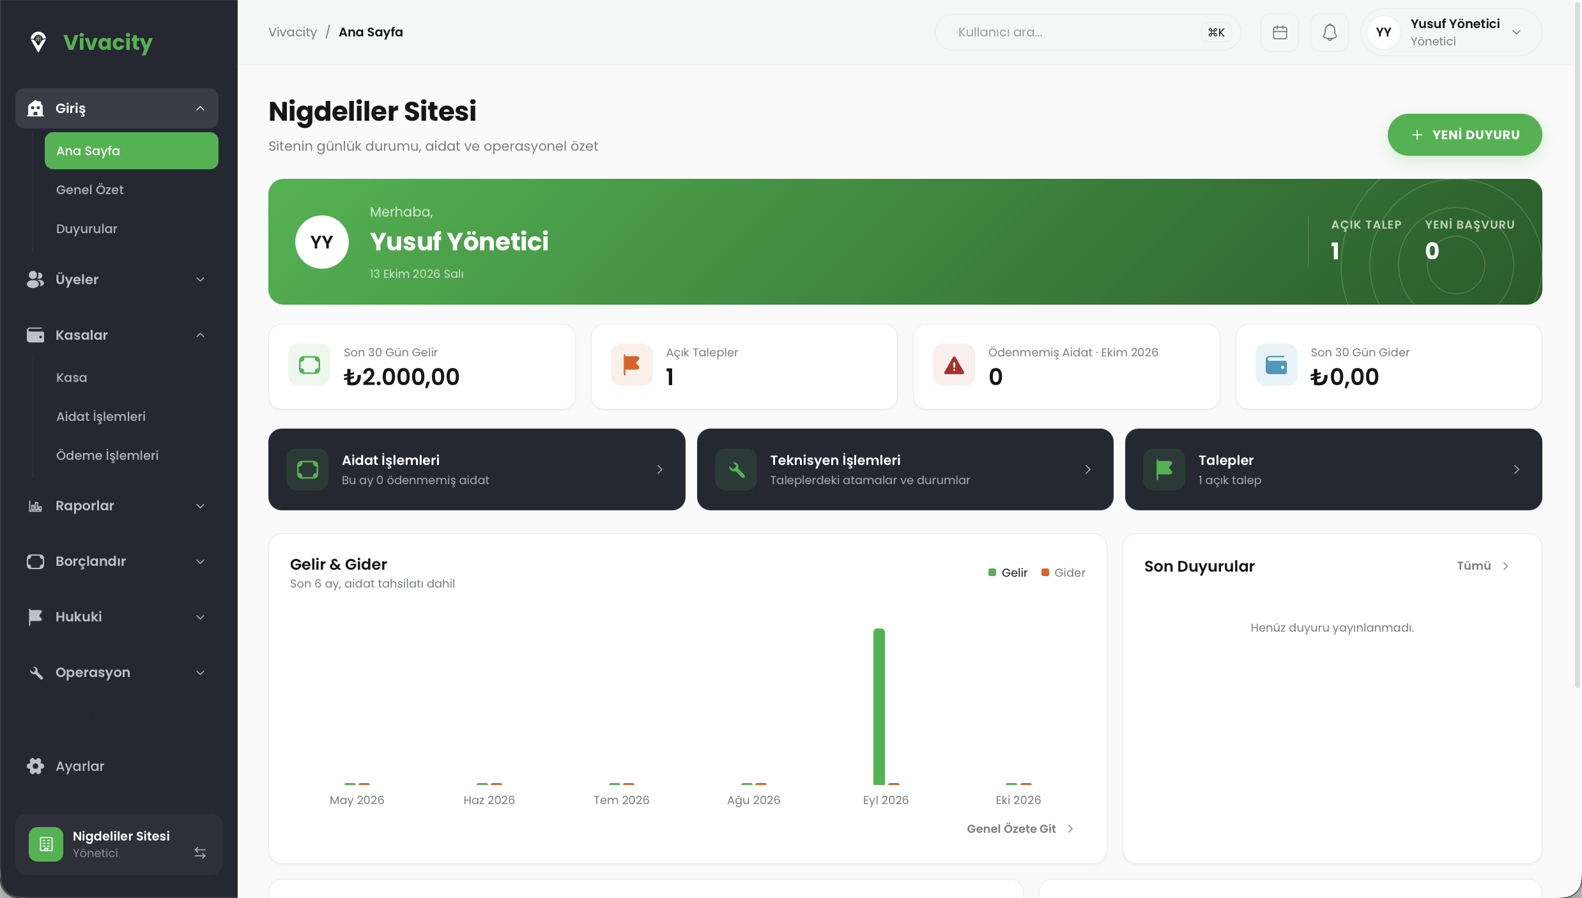Collapse the Kasalar menu chevron
Screen dimensions: 1582x898
[200, 335]
